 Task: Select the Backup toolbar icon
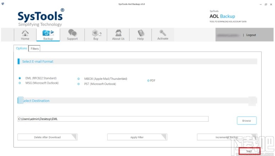(48, 35)
